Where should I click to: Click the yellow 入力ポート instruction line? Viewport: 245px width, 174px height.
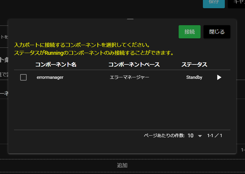pyautogui.click(x=82, y=45)
